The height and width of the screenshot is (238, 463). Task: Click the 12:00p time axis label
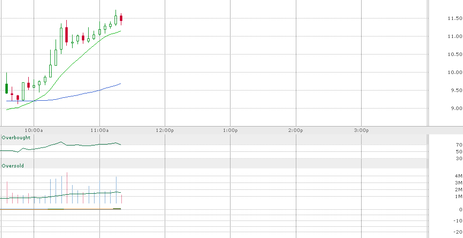(x=165, y=130)
